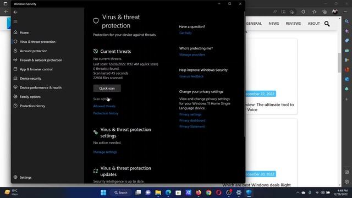Go back using Windows Security back arrow
The height and width of the screenshot is (198, 352).
15,12
